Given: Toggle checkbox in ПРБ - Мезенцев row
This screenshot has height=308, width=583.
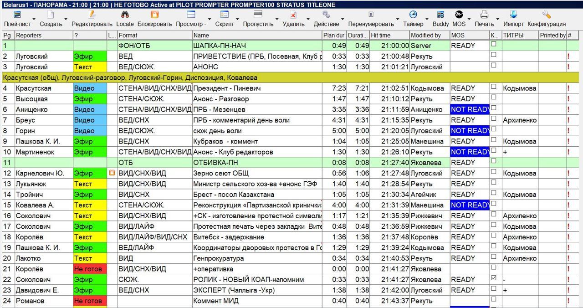Looking at the screenshot, I should 494,108.
